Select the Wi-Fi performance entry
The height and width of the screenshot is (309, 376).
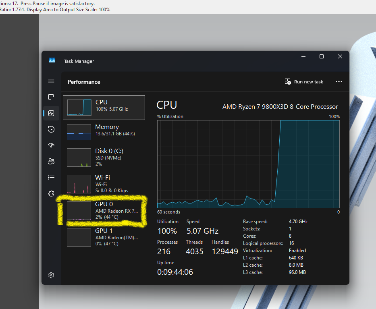[x=104, y=184]
